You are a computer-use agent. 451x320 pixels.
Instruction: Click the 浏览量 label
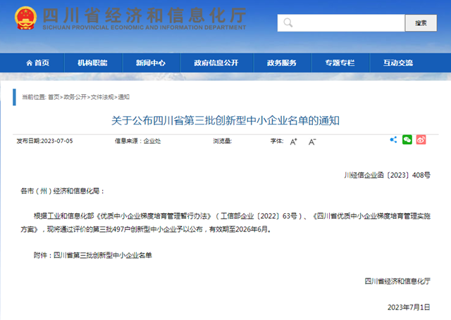pos(222,141)
